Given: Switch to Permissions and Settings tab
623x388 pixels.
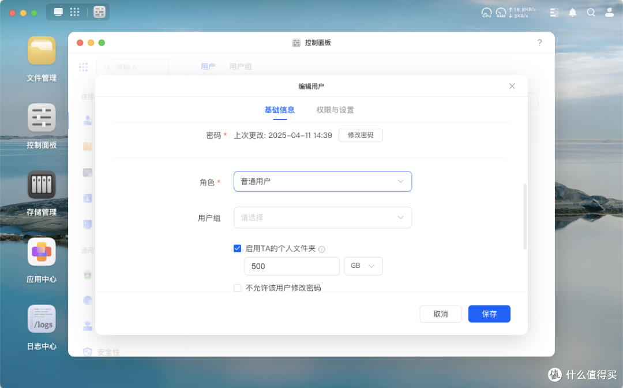Looking at the screenshot, I should pyautogui.click(x=335, y=110).
